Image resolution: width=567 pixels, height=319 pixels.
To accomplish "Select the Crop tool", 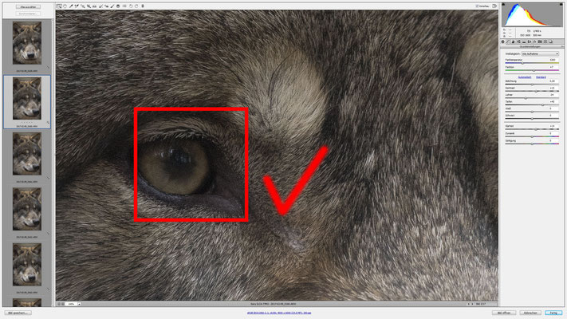I will (x=89, y=6).
